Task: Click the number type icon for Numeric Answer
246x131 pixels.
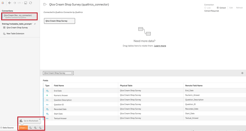Action: pos(47,95)
